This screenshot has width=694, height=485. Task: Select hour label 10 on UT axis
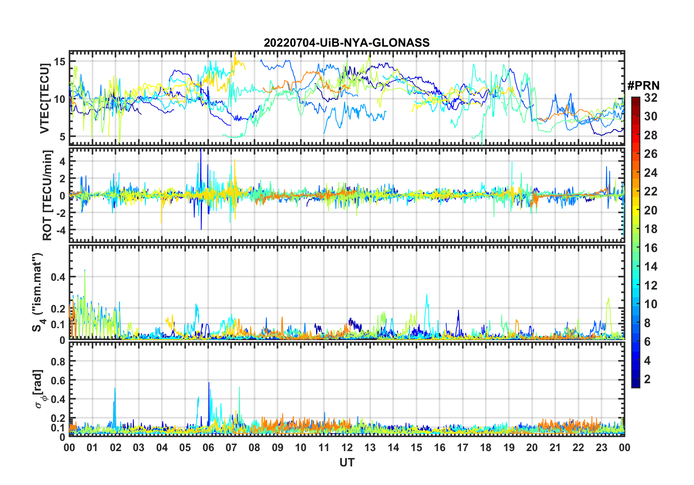tap(301, 448)
